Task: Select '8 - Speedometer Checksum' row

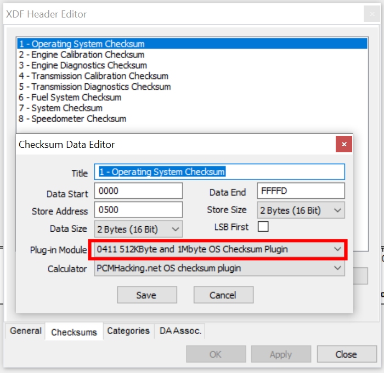Action: [192, 119]
